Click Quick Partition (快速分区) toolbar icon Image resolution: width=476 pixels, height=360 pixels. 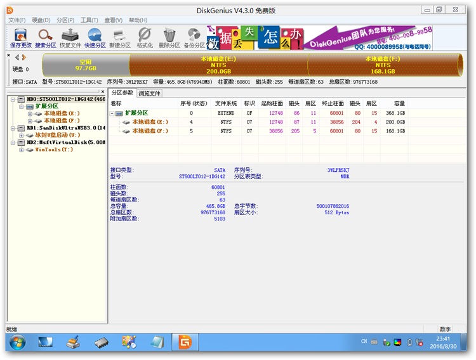click(95, 38)
